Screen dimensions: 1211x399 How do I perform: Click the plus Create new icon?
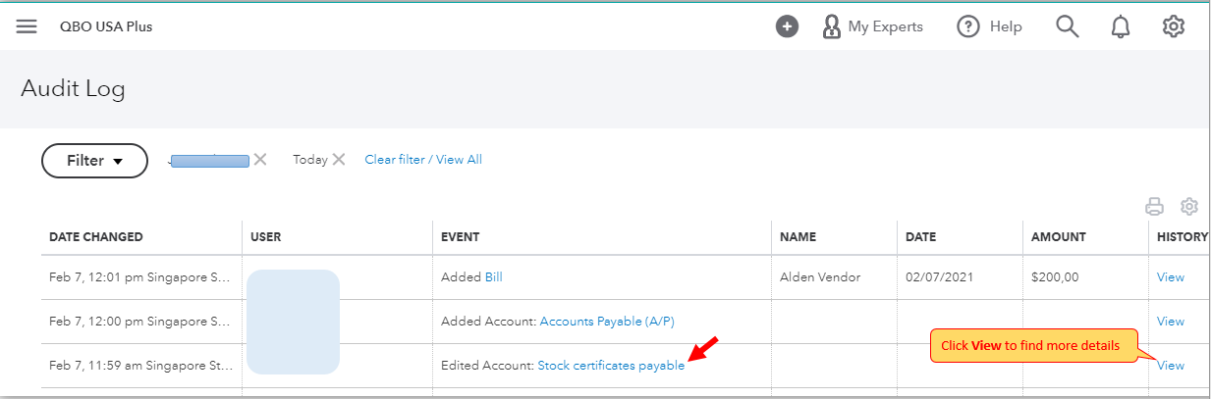787,26
